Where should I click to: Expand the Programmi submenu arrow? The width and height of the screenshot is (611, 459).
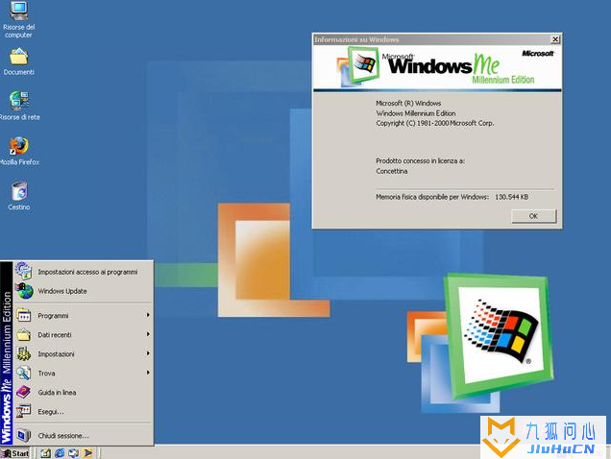[148, 315]
